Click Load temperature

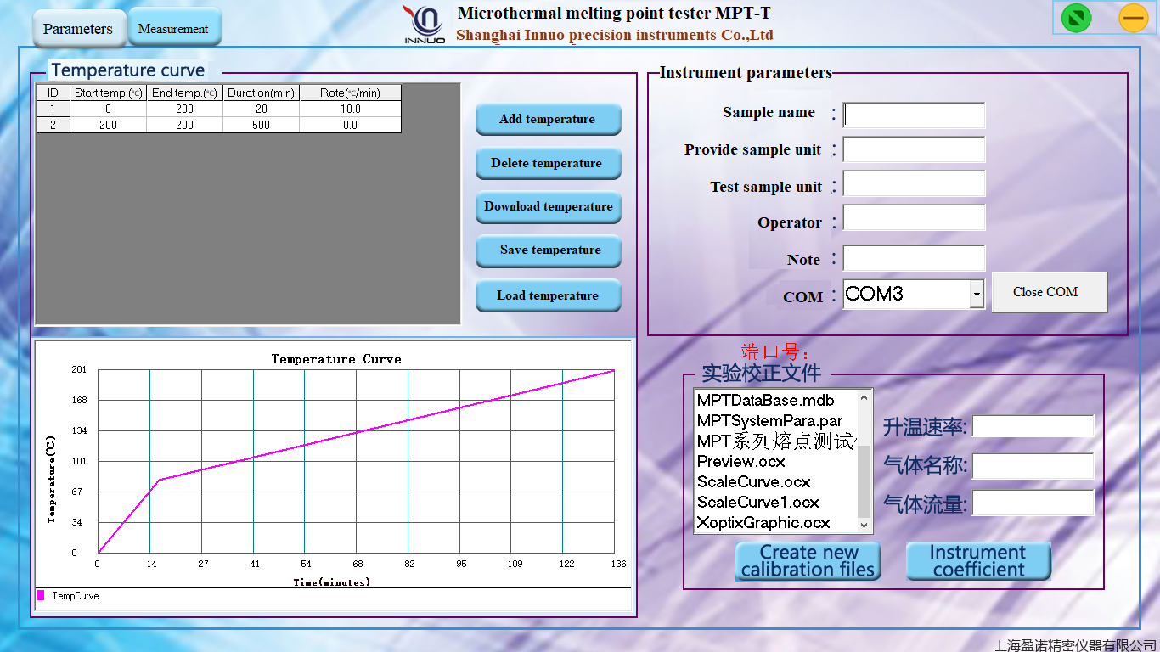(548, 295)
